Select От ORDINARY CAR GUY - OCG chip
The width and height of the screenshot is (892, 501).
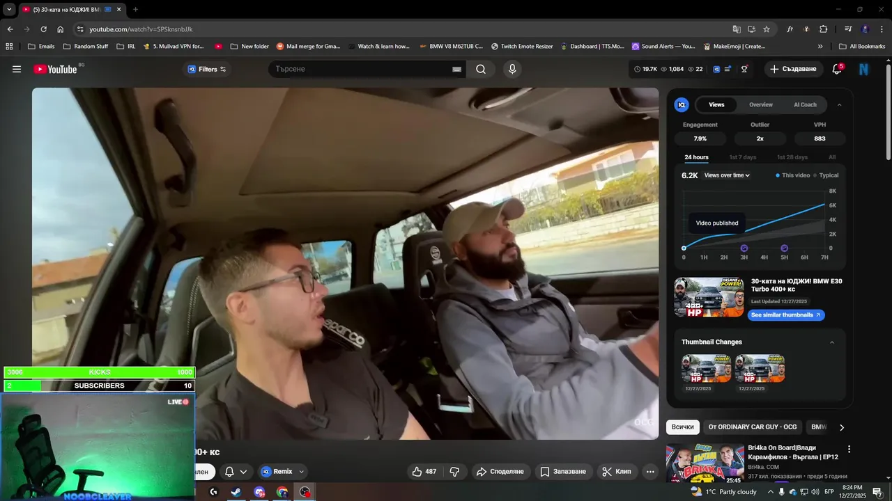click(753, 427)
